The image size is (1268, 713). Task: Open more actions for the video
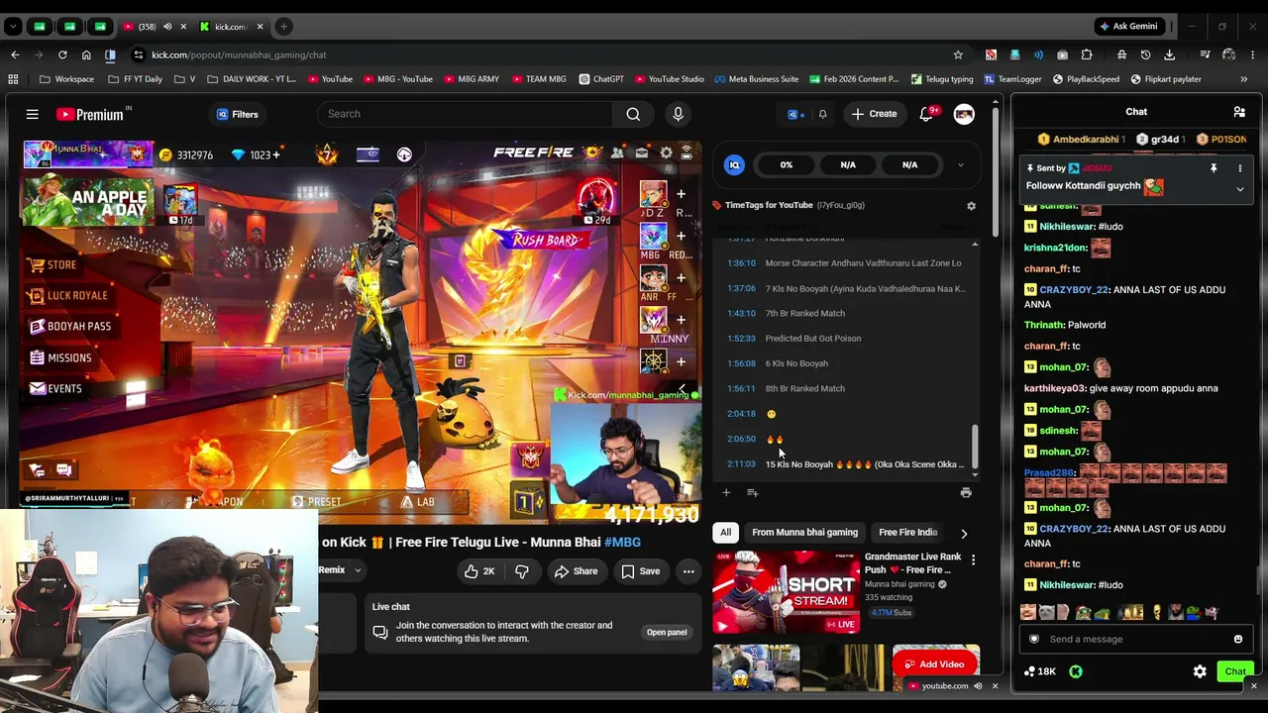coord(688,571)
